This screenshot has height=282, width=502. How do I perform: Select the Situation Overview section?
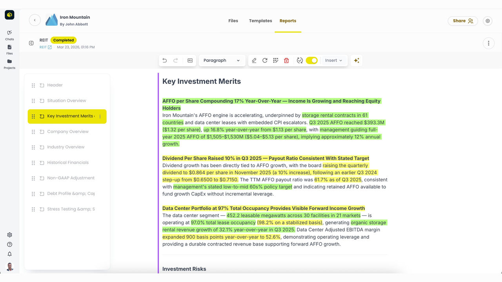point(67,101)
